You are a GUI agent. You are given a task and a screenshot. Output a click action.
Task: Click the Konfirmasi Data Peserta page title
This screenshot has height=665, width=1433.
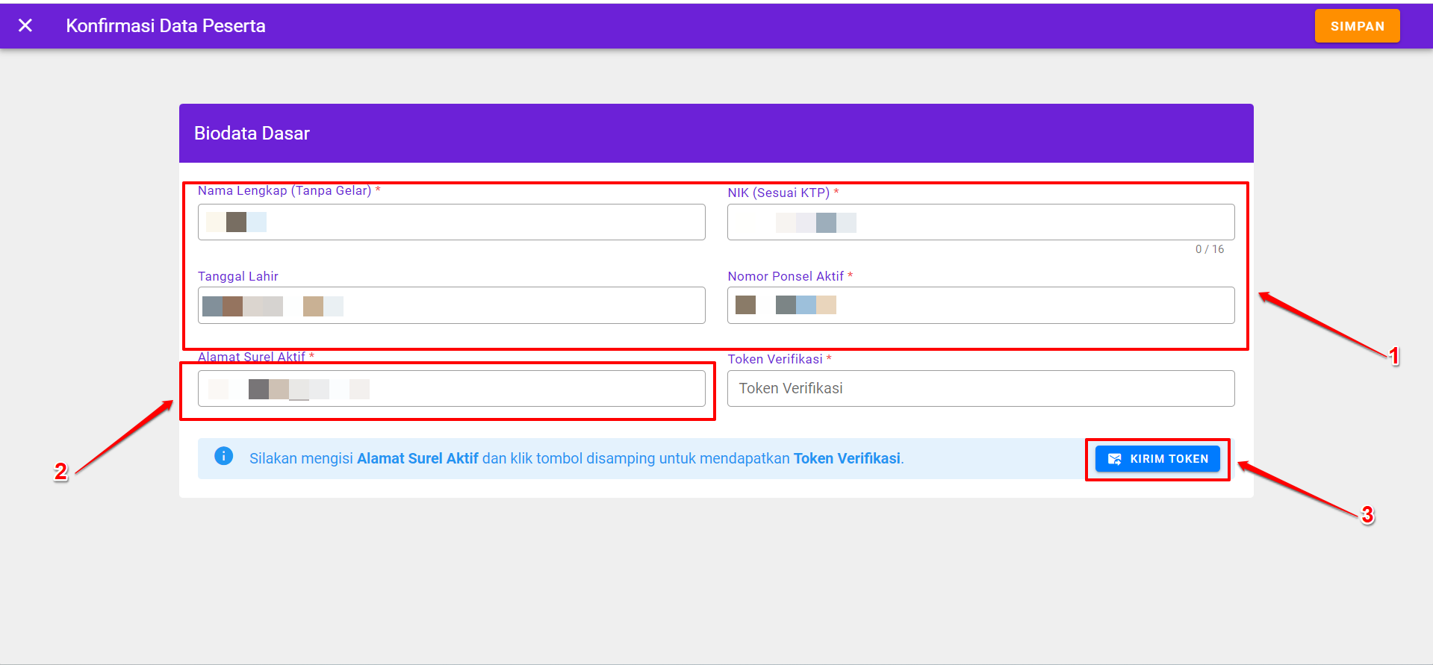(166, 26)
